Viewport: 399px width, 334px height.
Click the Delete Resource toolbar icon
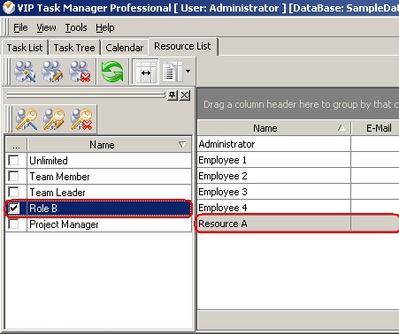point(80,72)
